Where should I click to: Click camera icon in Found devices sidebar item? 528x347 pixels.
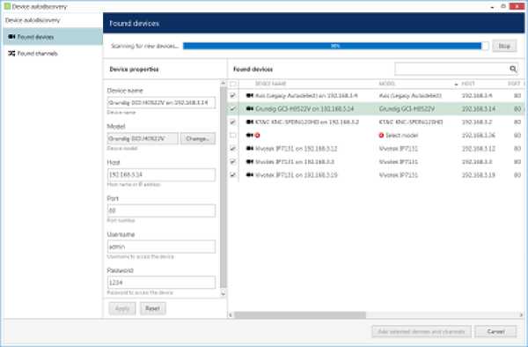point(11,37)
